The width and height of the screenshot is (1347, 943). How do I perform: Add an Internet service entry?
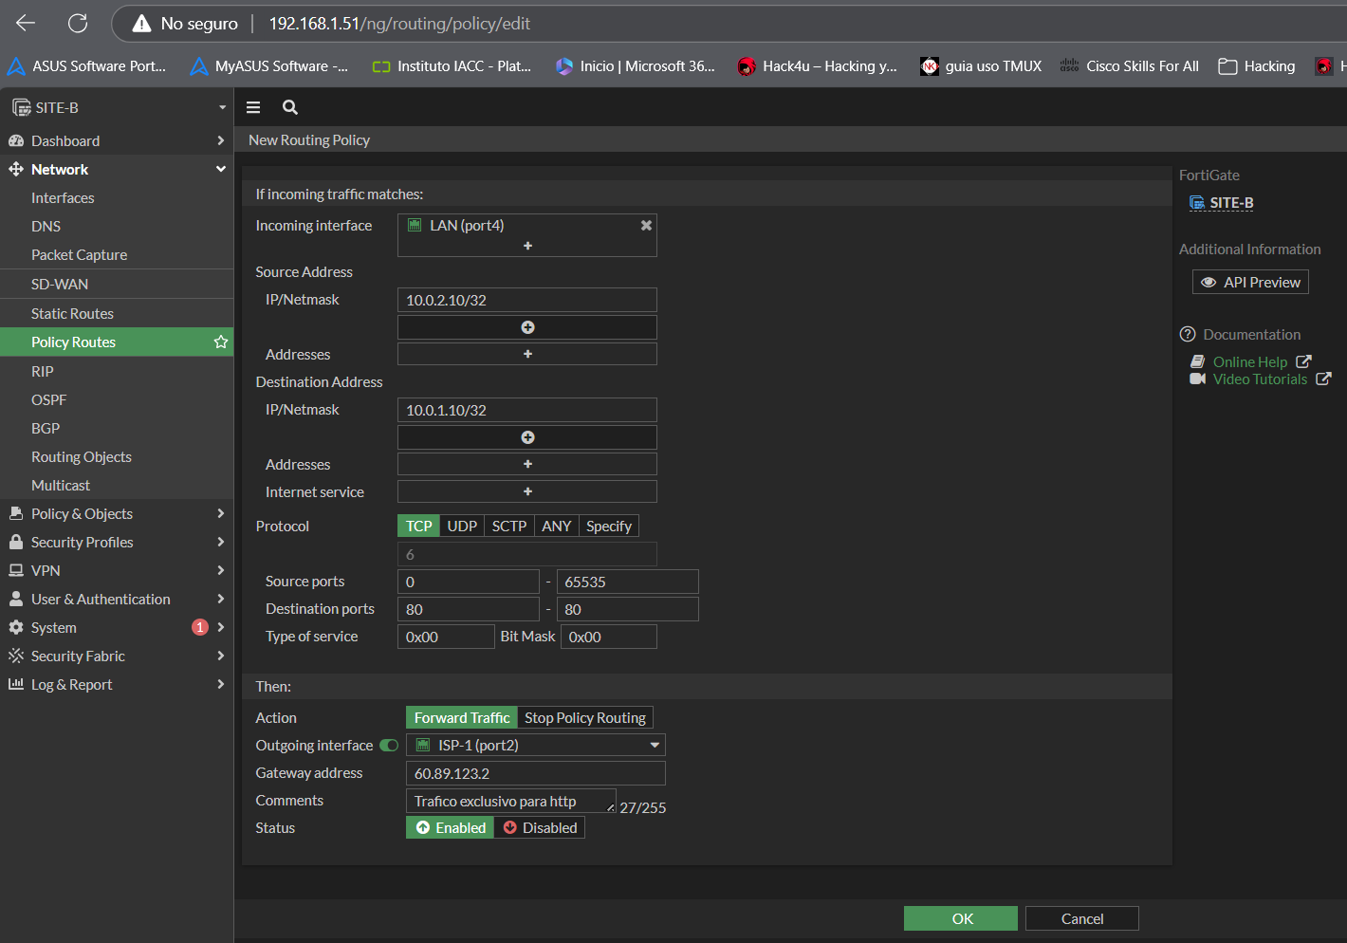tap(527, 491)
